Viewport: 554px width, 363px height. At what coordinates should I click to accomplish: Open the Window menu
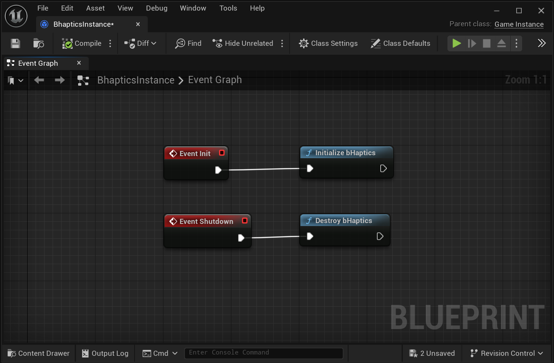(x=193, y=8)
